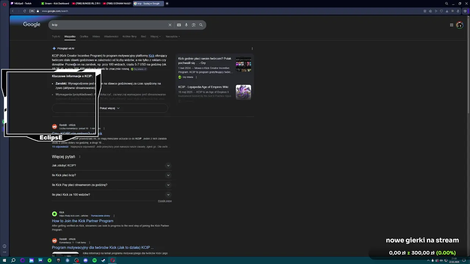Click the Kick article thumbnail image
Viewport: 470px width, 264px height.
click(243, 64)
